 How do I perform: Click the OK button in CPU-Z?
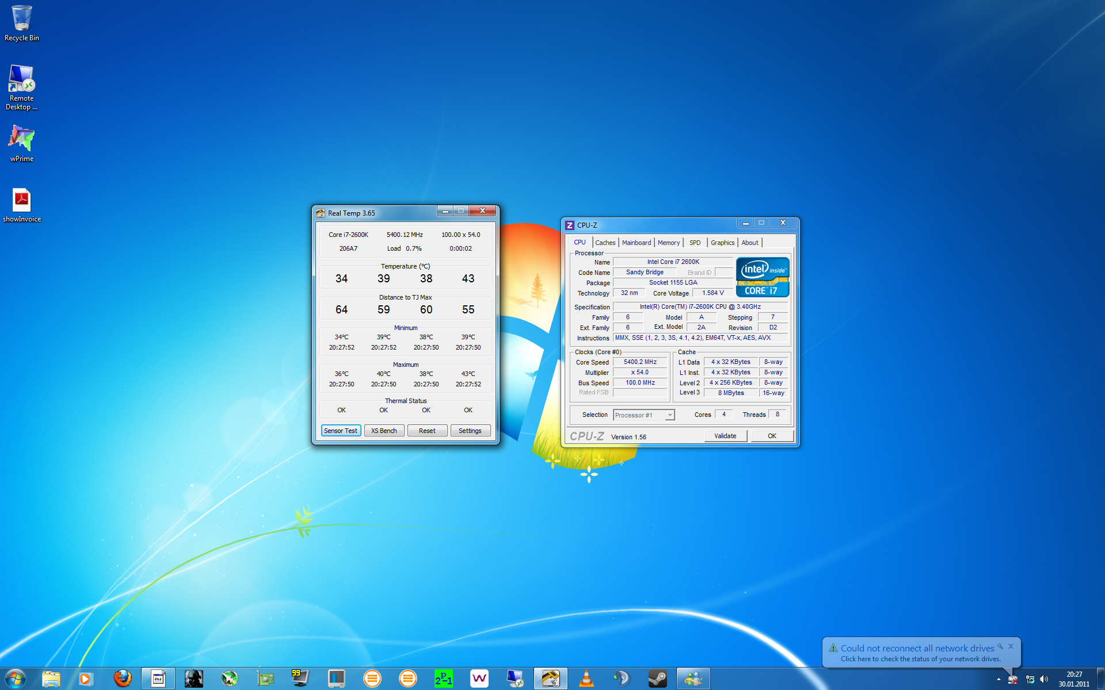(x=772, y=436)
